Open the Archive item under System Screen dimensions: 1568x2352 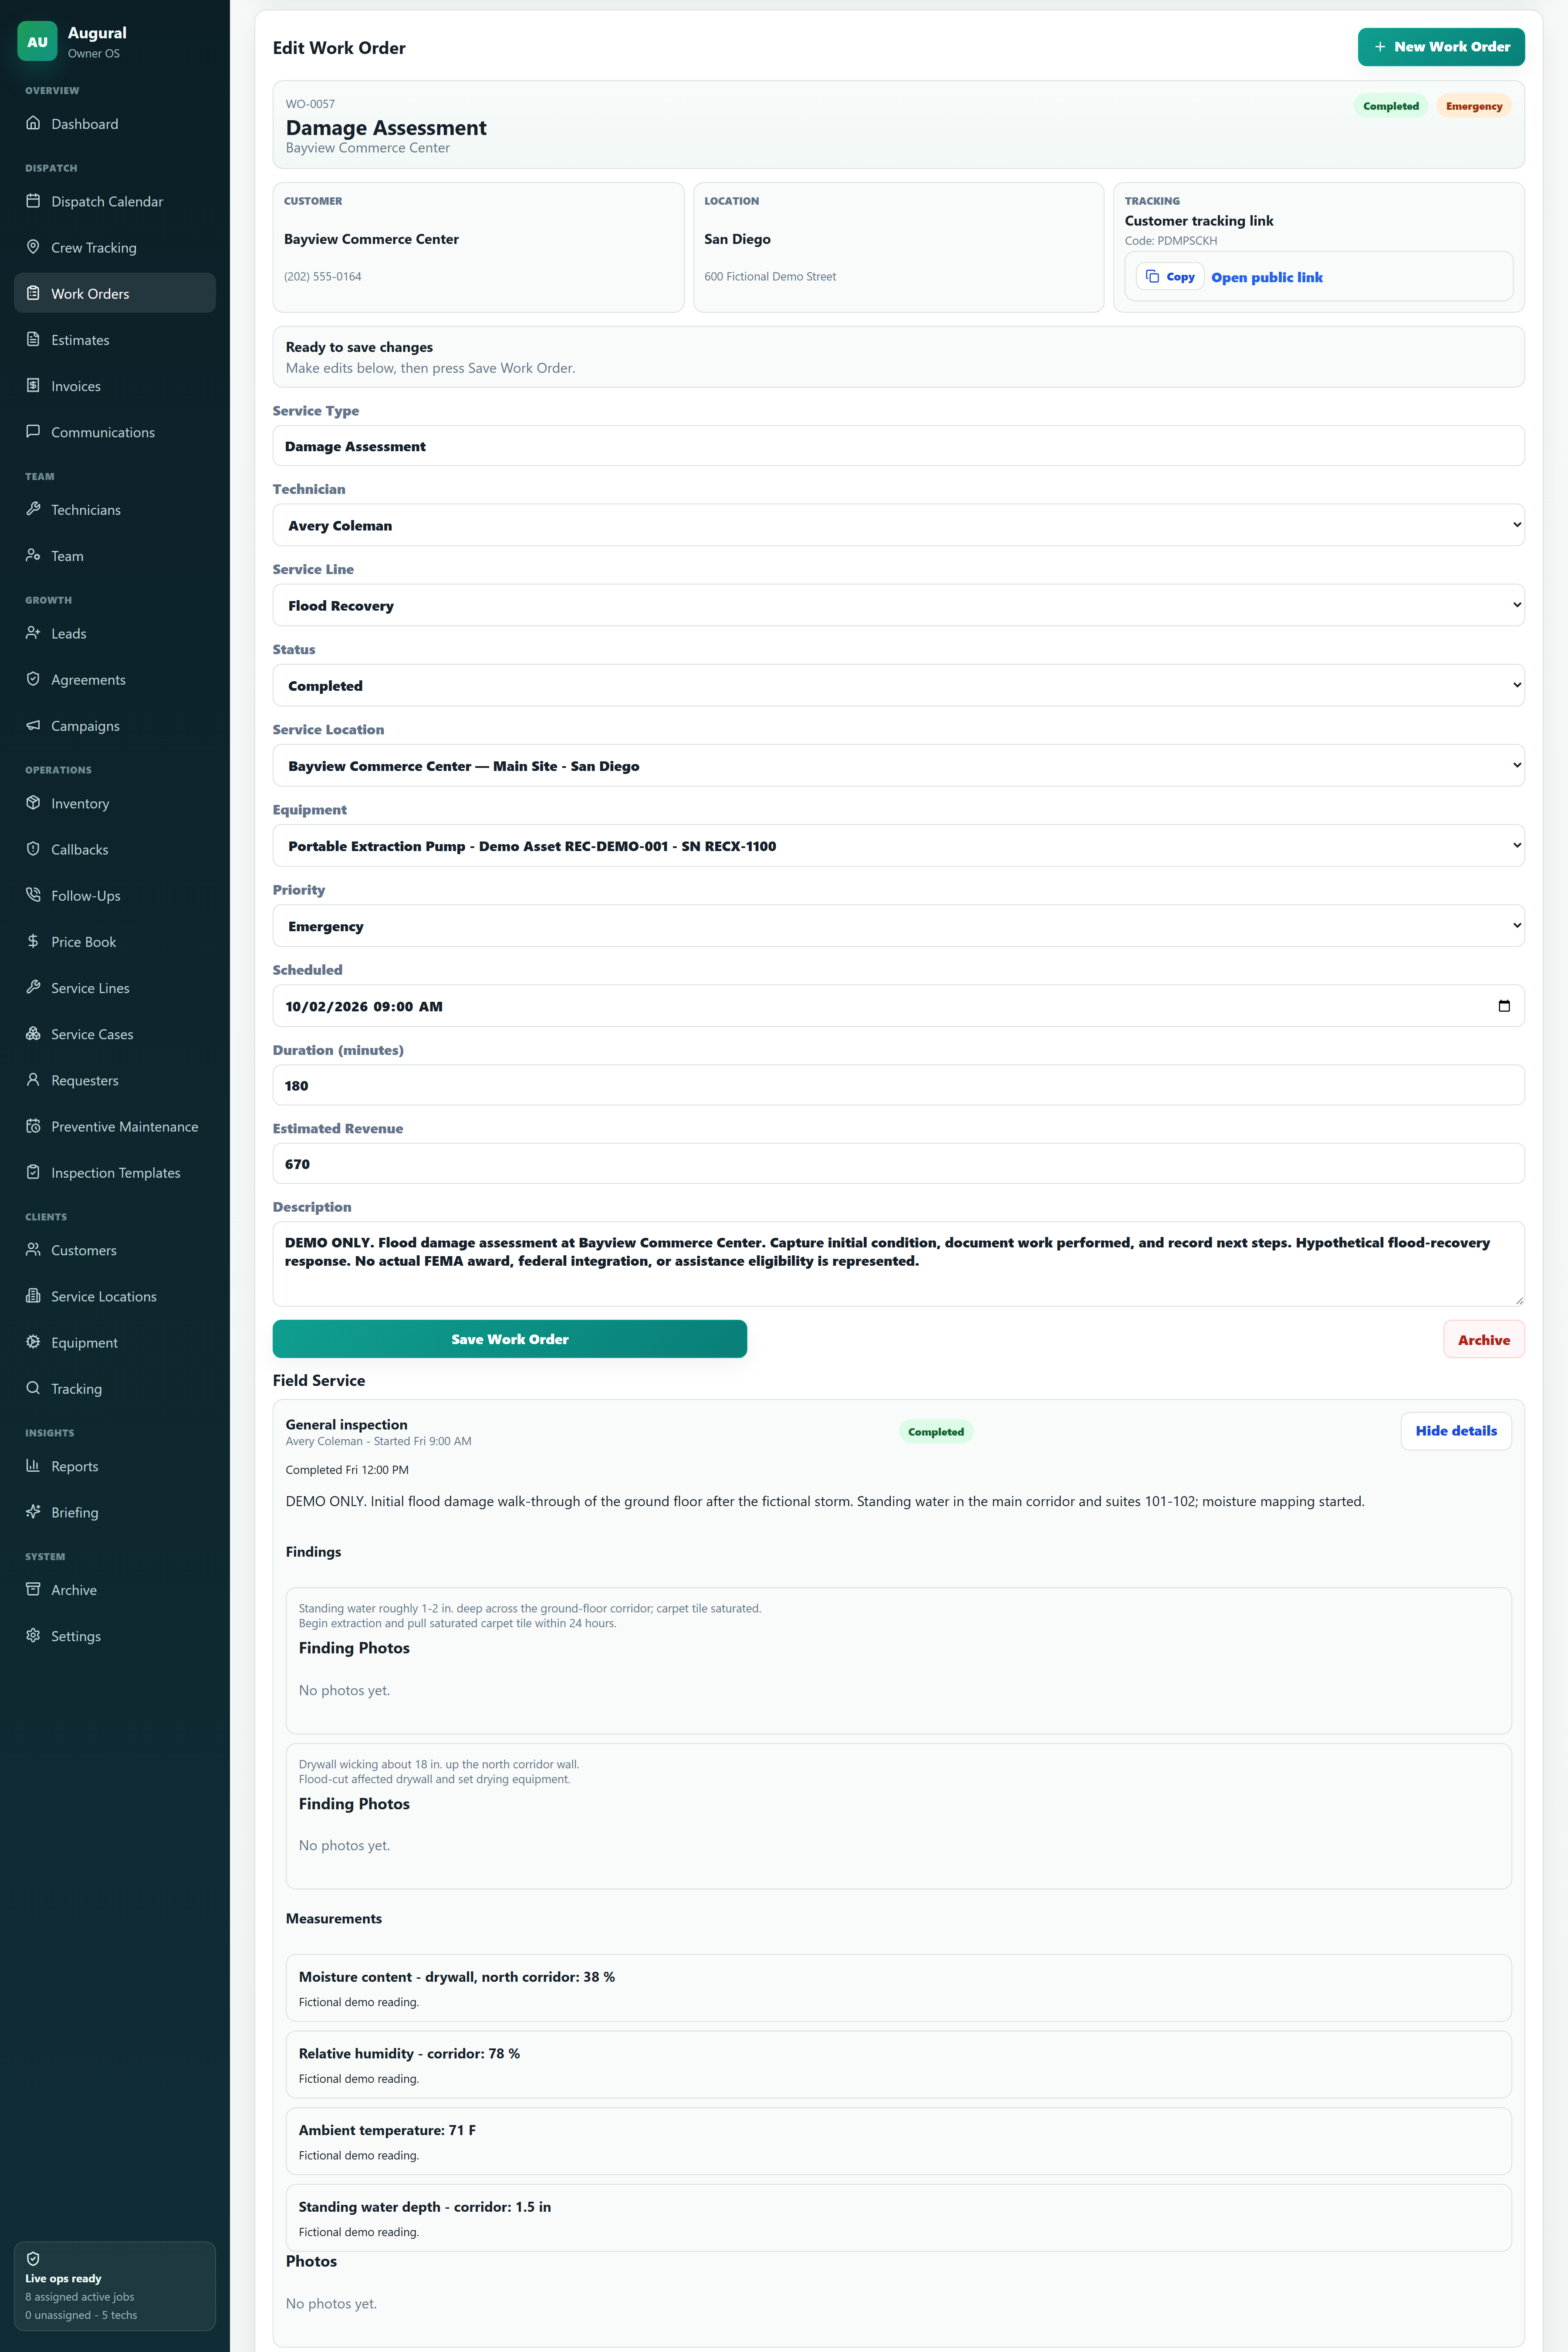[115, 1589]
